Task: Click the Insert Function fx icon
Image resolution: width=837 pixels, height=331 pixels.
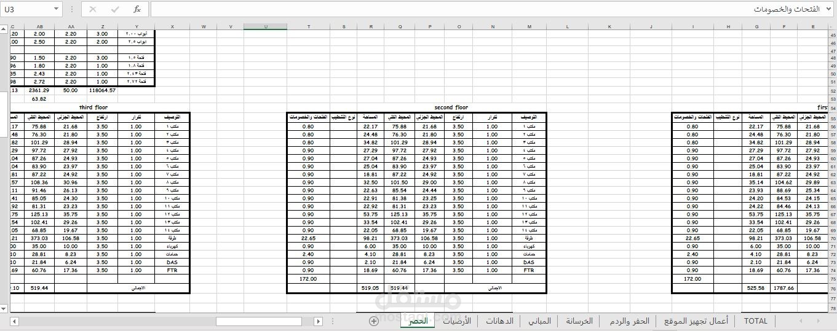Action: click(x=137, y=9)
